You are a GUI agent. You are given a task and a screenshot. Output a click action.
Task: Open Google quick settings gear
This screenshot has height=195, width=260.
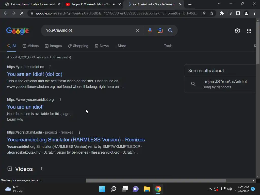(237, 31)
